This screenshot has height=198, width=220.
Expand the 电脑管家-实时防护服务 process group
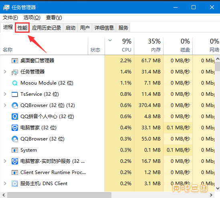pyautogui.click(x=5, y=161)
